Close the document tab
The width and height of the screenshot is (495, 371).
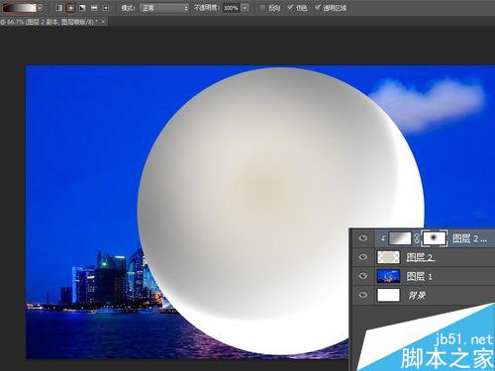[103, 22]
